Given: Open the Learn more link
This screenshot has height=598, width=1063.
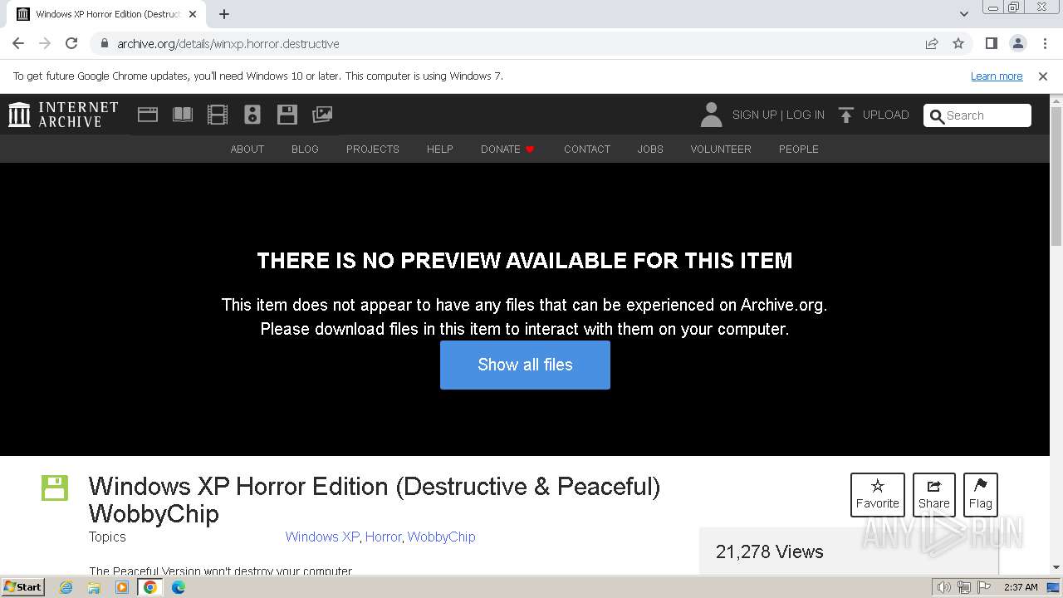Looking at the screenshot, I should 997,76.
